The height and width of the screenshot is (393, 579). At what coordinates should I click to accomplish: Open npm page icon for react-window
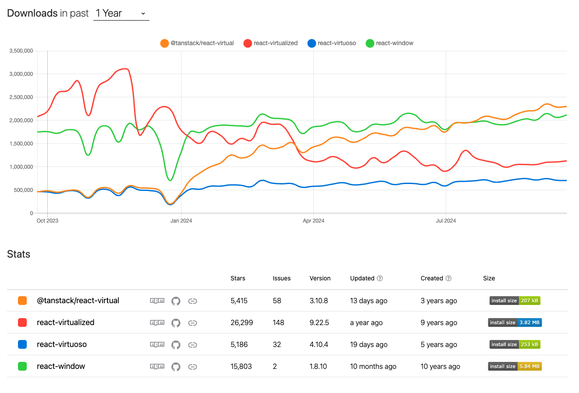[157, 366]
